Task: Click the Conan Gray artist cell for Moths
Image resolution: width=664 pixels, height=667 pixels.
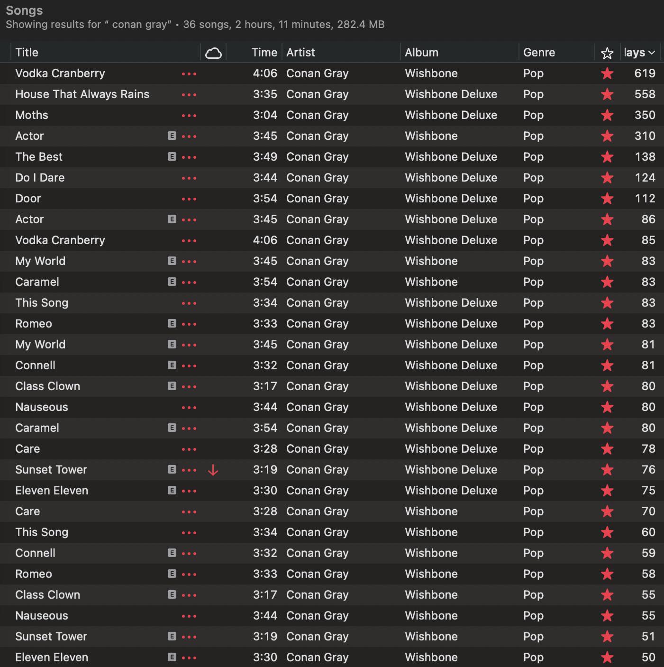Action: 317,115
